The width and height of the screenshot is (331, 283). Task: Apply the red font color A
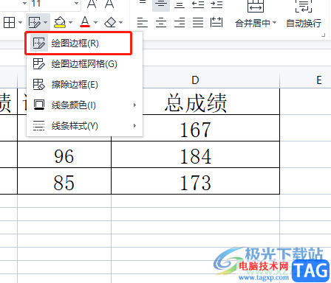85,22
